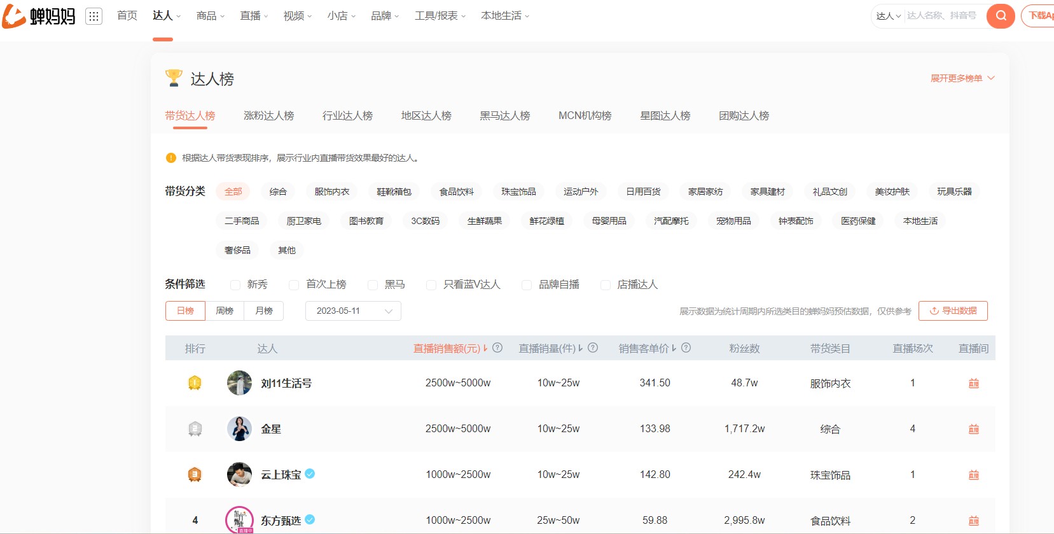The width and height of the screenshot is (1054, 534).
Task: Open 达人 nav dropdown
Action: 167,16
